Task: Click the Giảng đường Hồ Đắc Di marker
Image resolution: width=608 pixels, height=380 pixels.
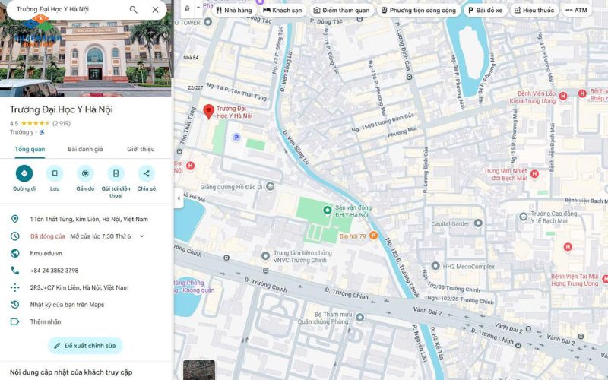Action: tap(271, 186)
